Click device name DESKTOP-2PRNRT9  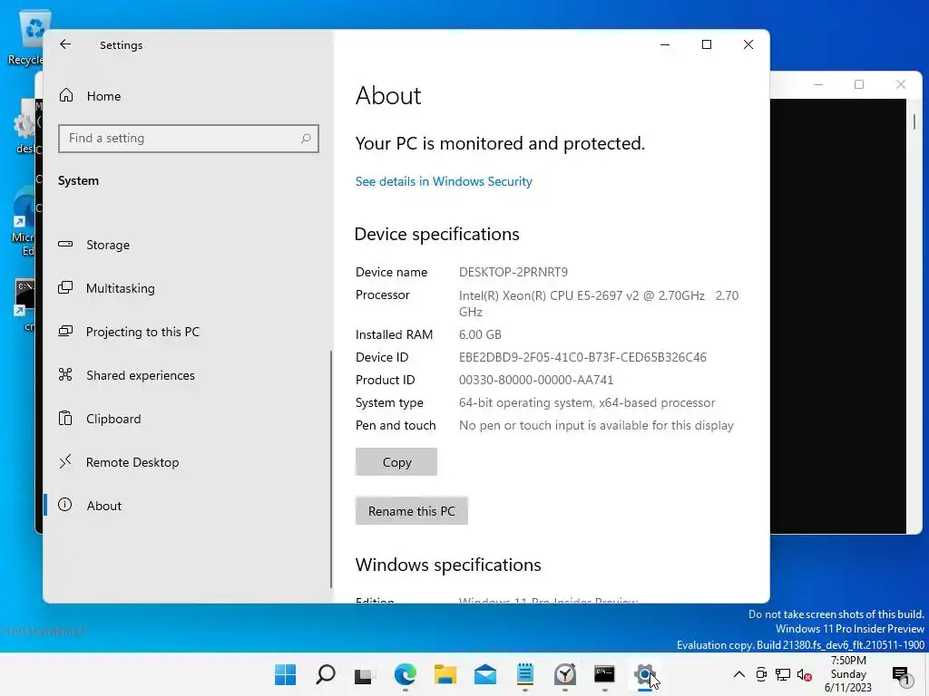[513, 272]
